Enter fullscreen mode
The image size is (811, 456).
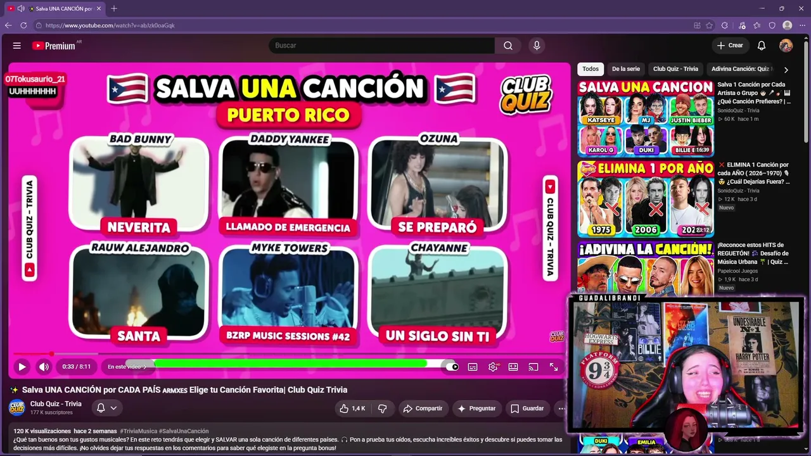554,367
